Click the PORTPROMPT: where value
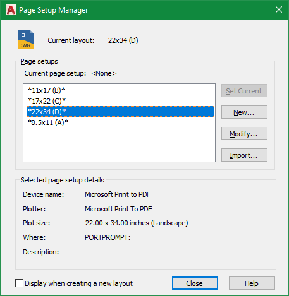Viewport: 289px width, 296px height. [108, 237]
